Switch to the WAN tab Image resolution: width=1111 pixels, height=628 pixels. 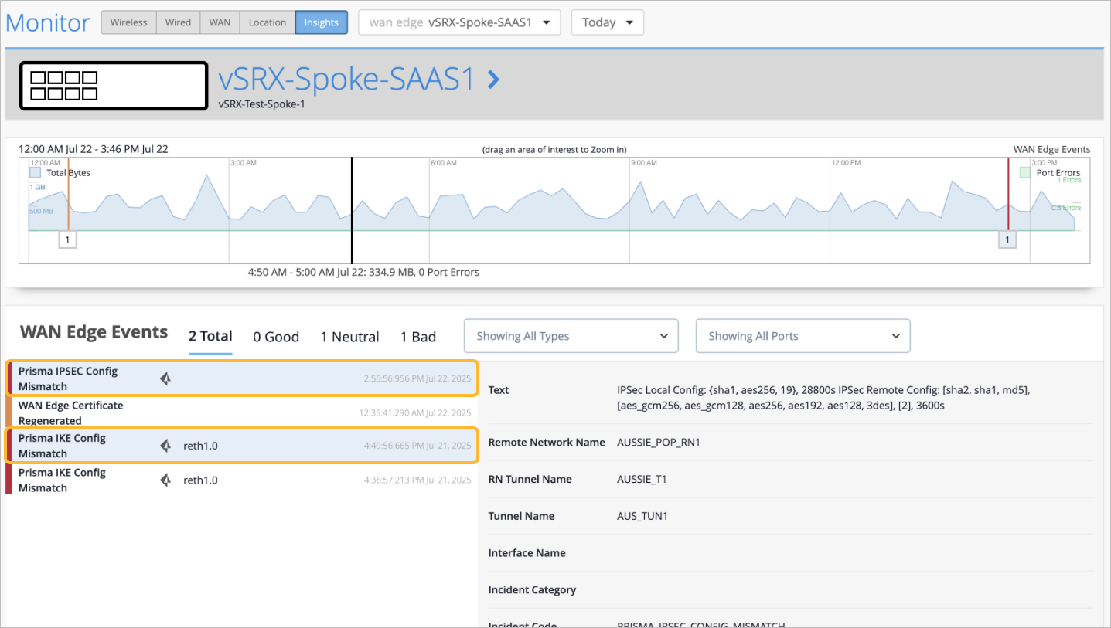click(220, 22)
